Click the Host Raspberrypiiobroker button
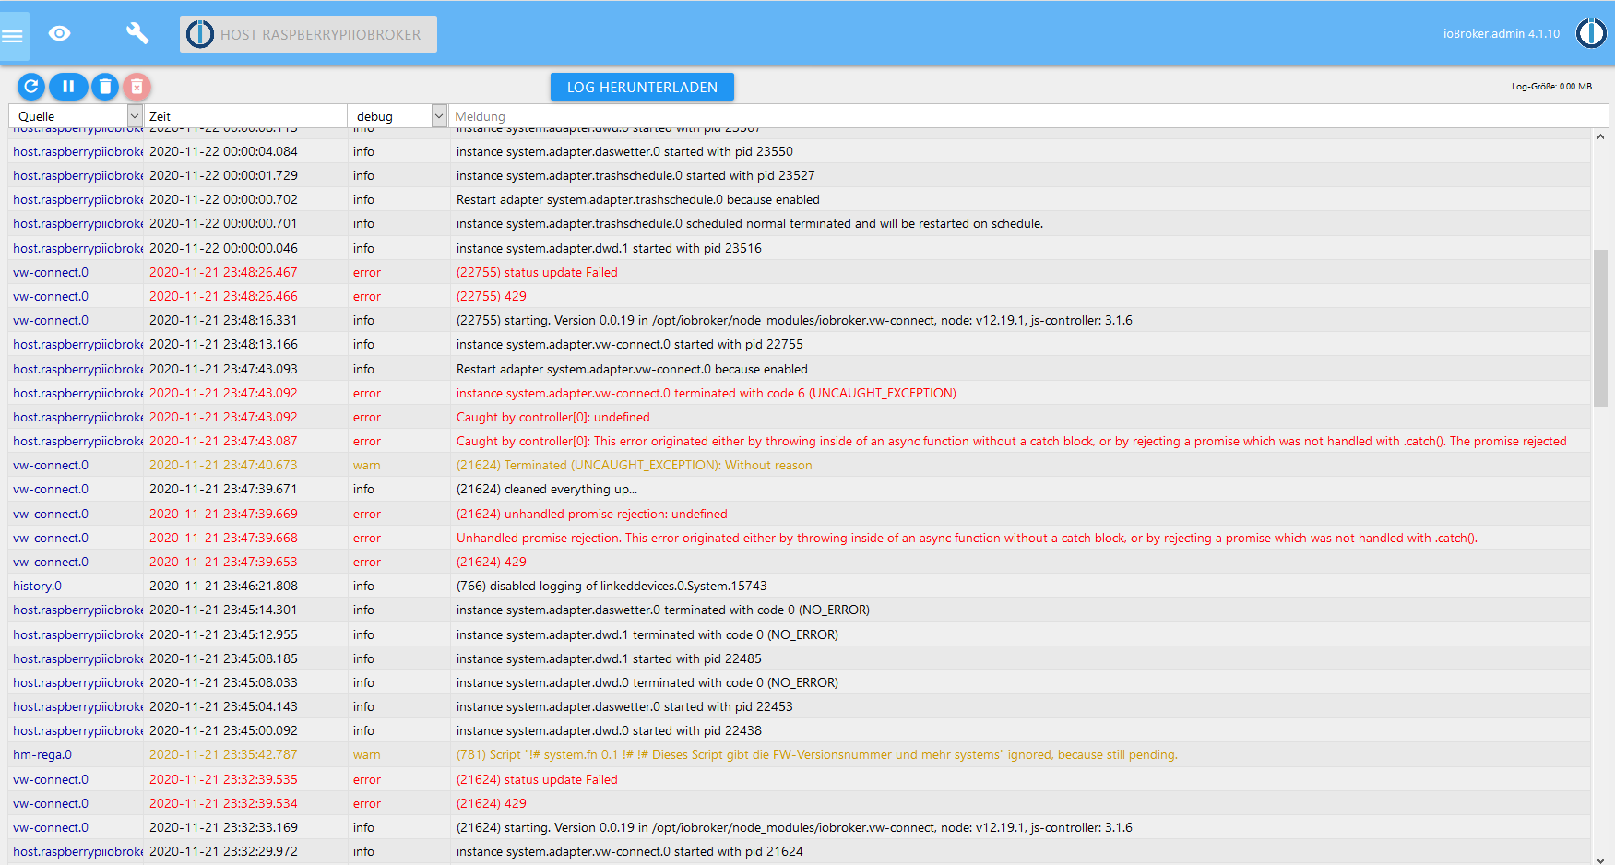 [x=308, y=34]
